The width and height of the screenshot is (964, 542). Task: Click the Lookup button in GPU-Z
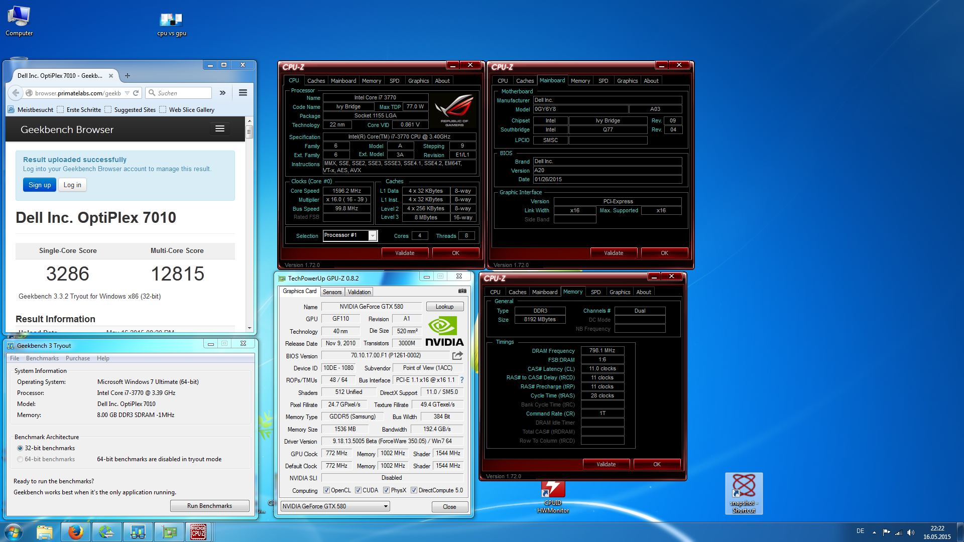click(x=444, y=307)
